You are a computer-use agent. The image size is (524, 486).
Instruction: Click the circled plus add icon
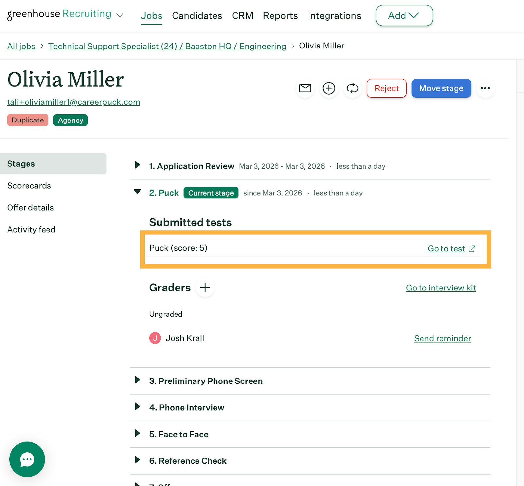tap(329, 88)
